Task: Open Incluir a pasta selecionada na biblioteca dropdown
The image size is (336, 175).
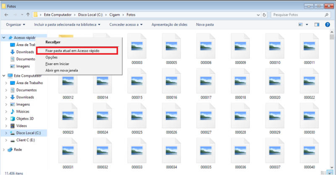Action: tap(67, 24)
